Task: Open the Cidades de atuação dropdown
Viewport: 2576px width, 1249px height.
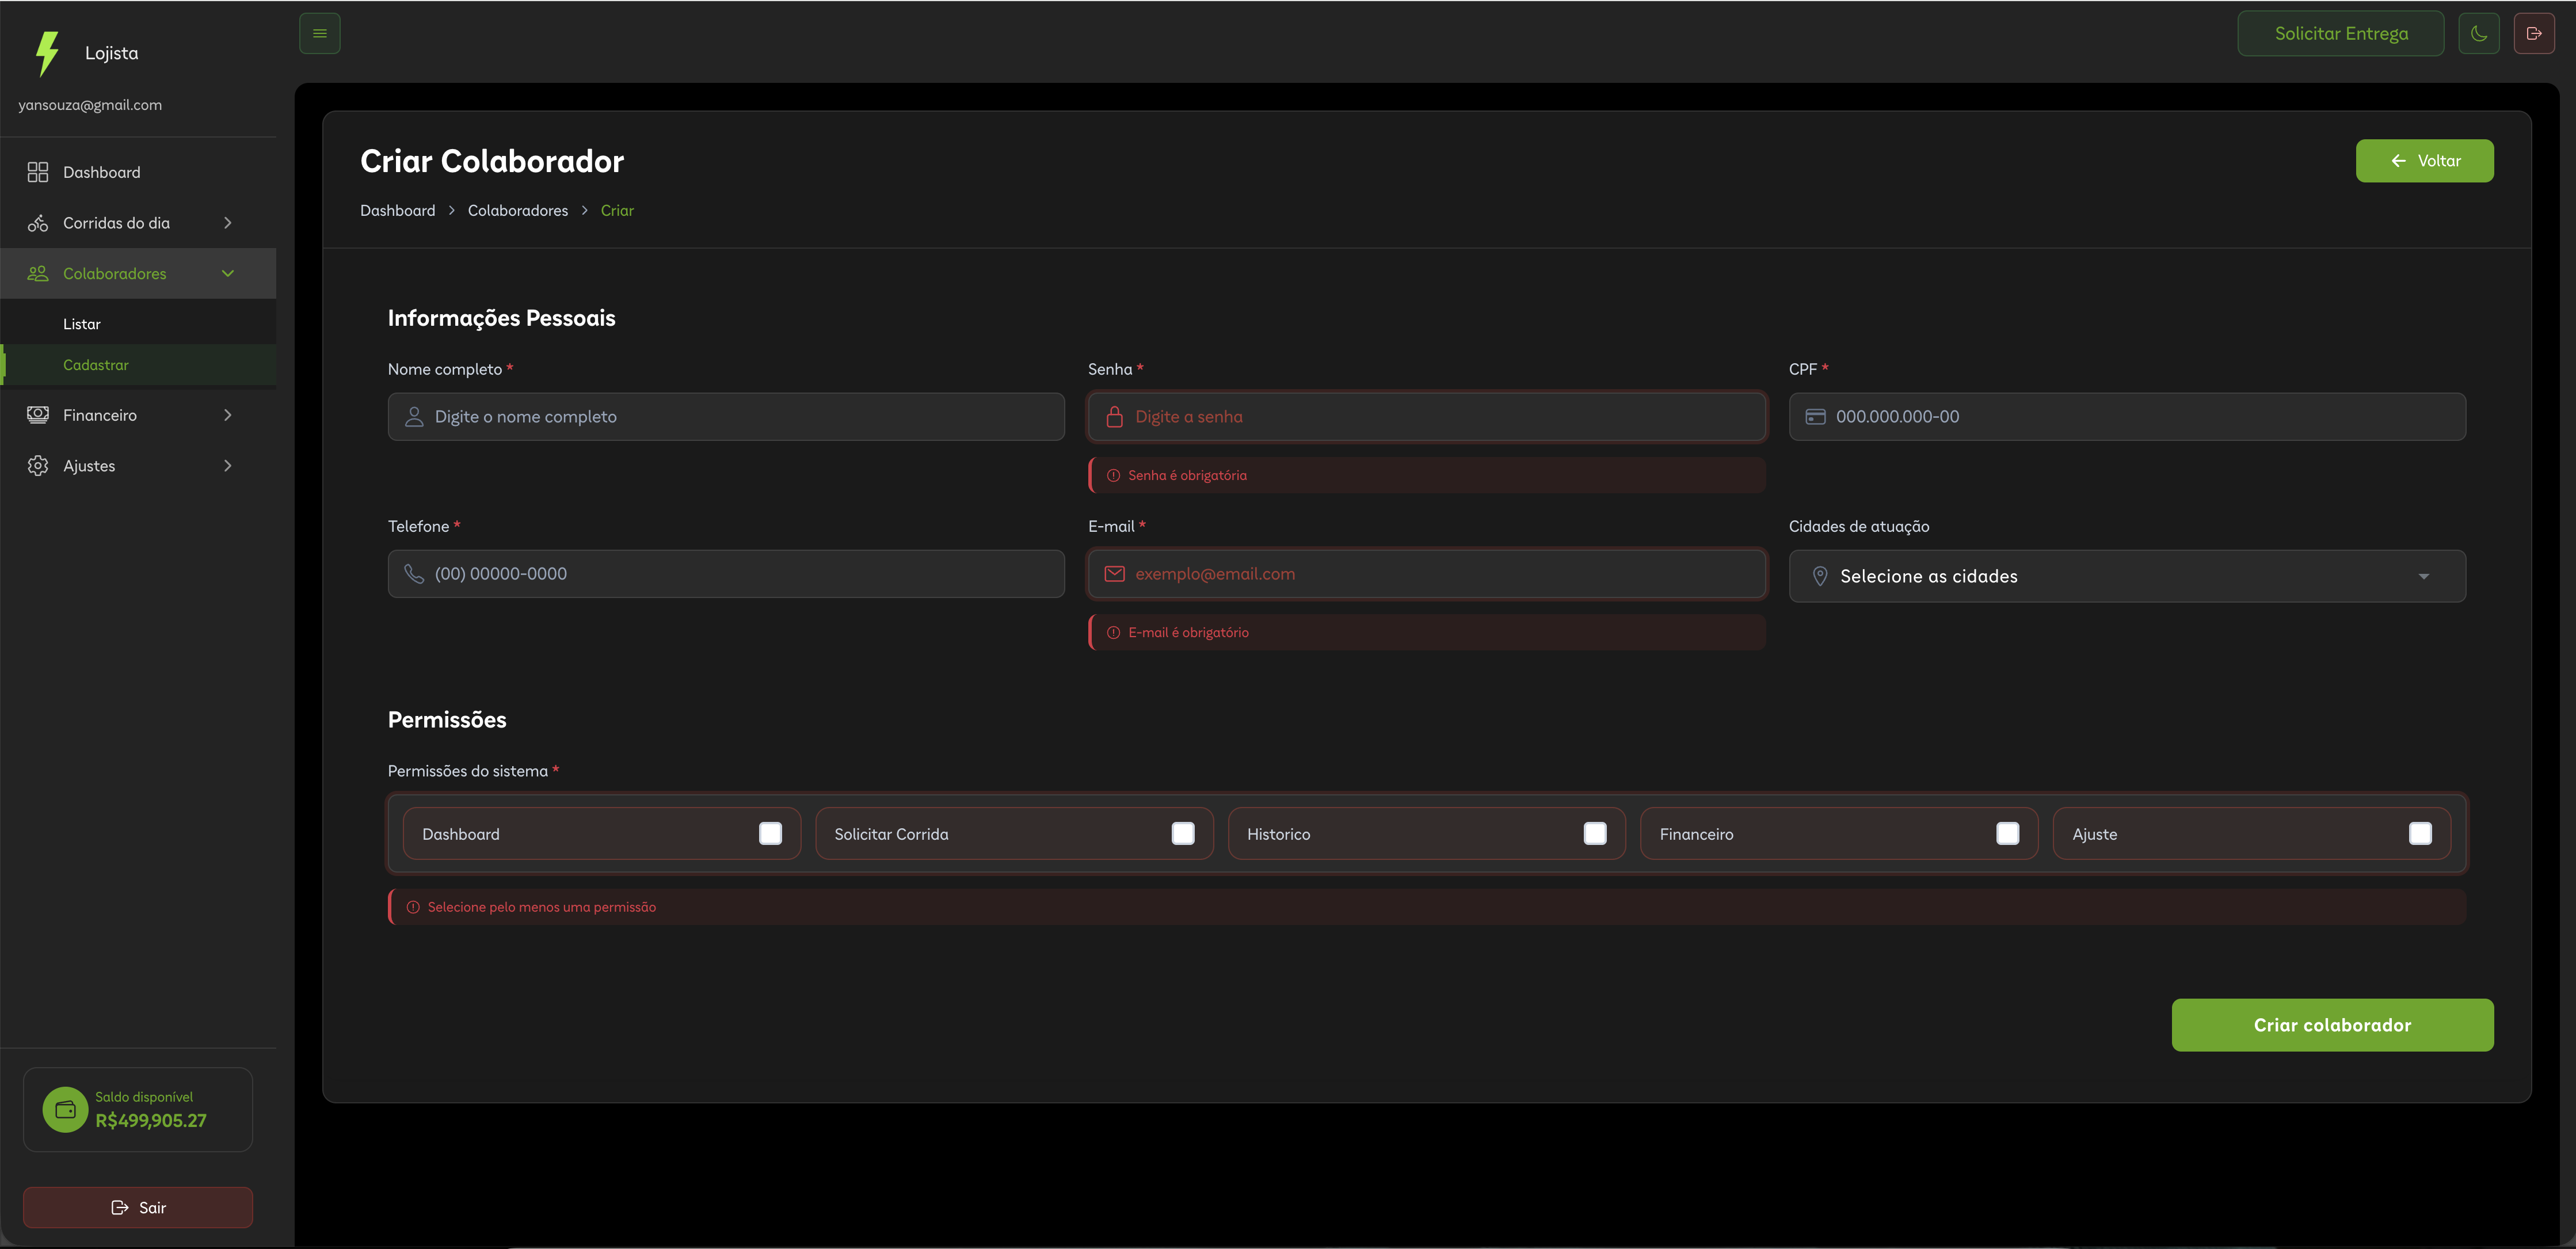Action: [2126, 576]
